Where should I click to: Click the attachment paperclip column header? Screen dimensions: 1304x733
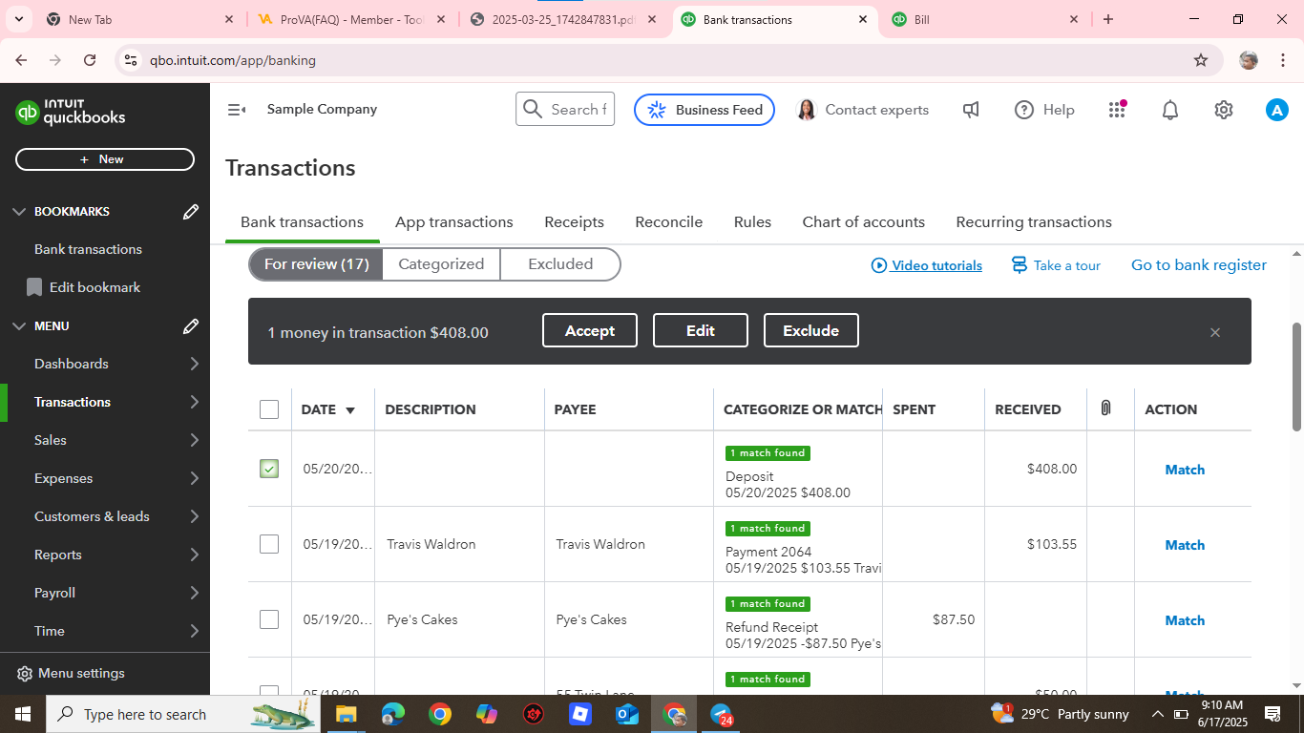tap(1105, 408)
